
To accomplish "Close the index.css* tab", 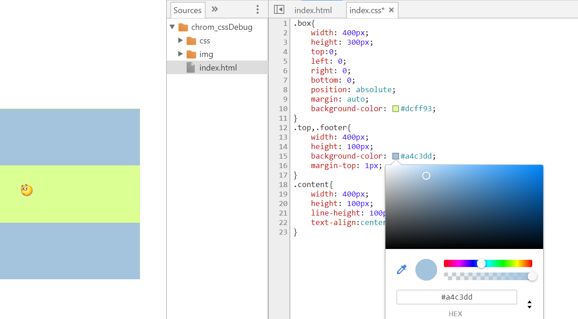I will coord(391,10).
